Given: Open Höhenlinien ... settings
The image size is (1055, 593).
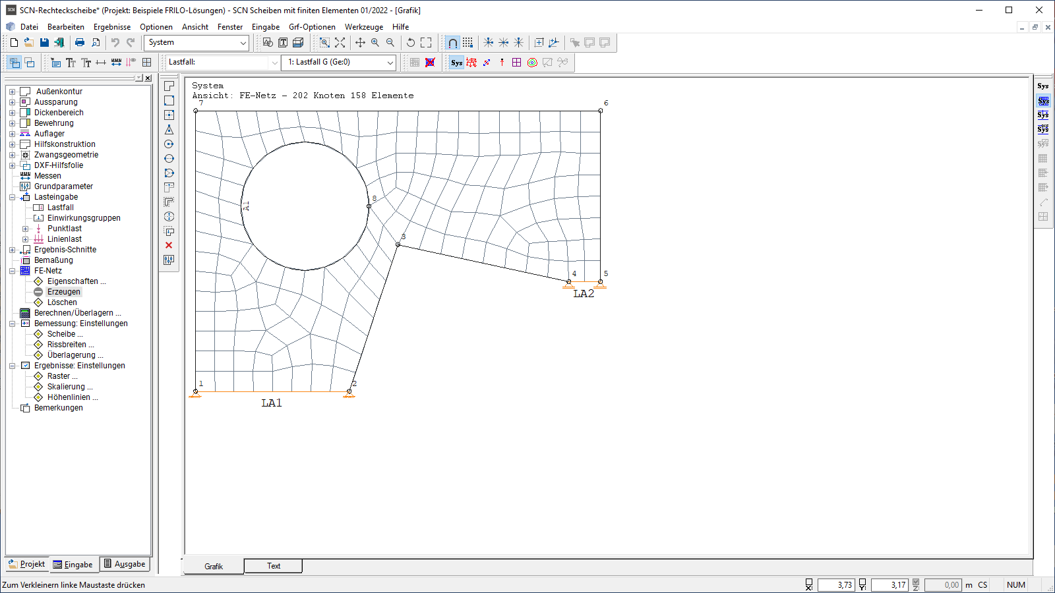Looking at the screenshot, I should tap(73, 397).
